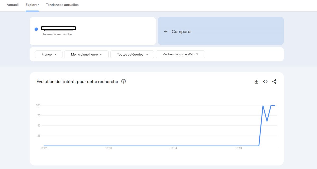Image resolution: width=317 pixels, height=169 pixels.
Task: Change the time range with Moins d'une heure dropdown
Action: pyautogui.click(x=86, y=54)
